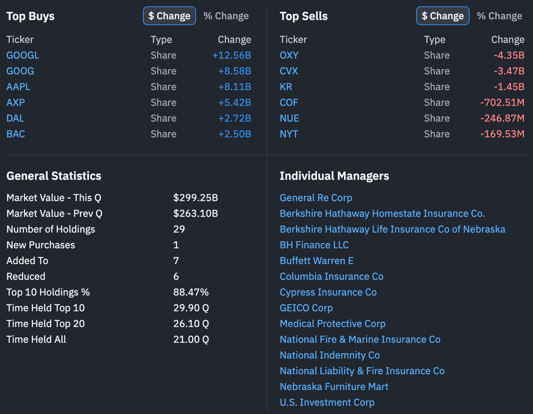Click NUE change value -246.87M
This screenshot has height=414, width=533.
(502, 118)
